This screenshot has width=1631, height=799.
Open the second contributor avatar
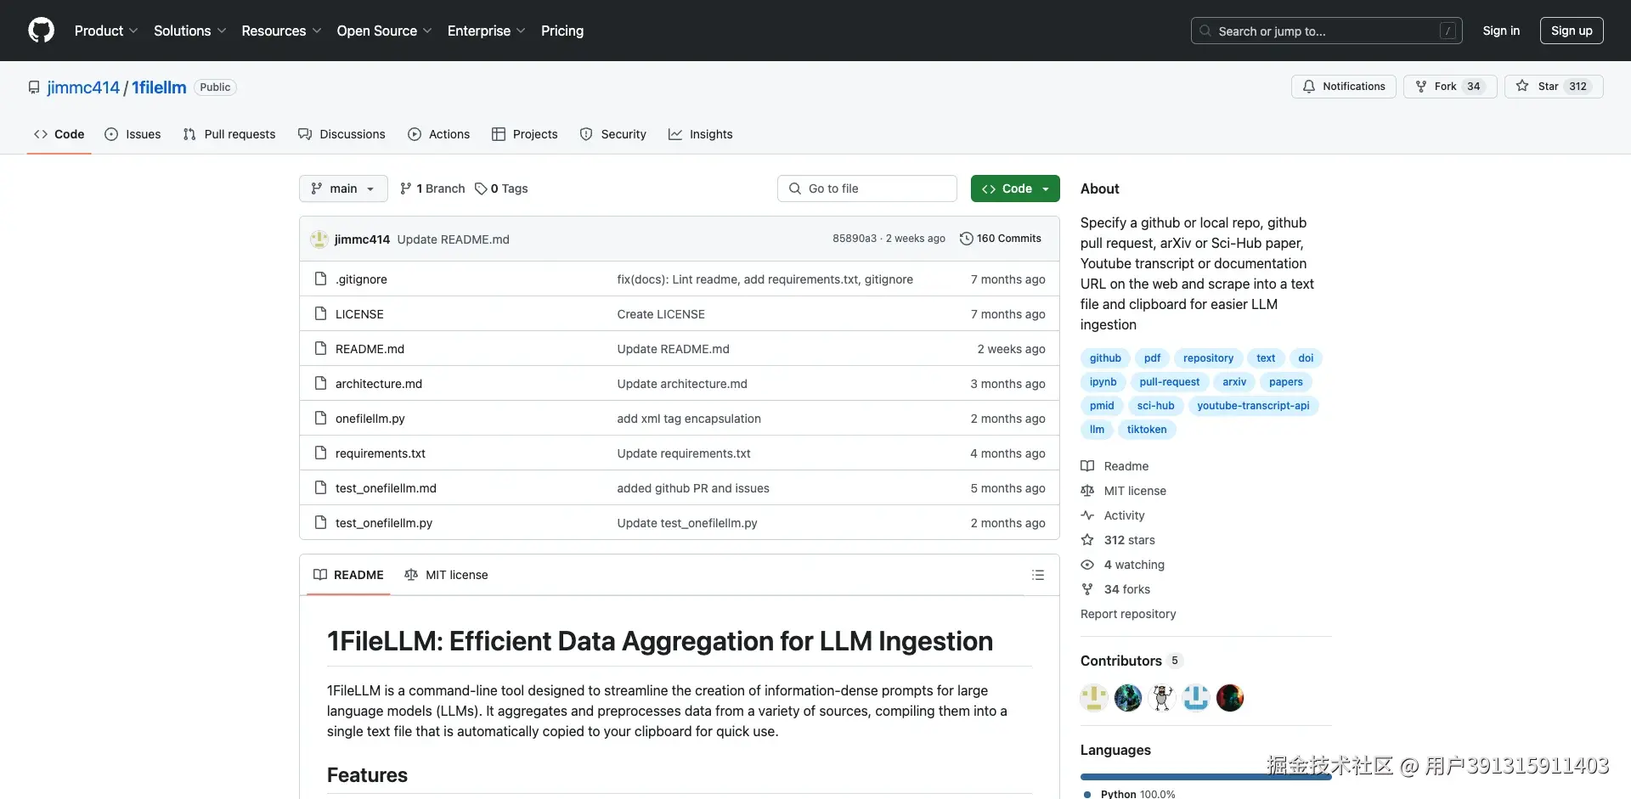pos(1128,698)
